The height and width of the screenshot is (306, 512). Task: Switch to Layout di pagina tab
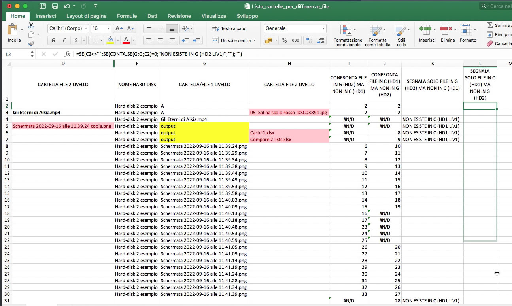[x=87, y=16]
